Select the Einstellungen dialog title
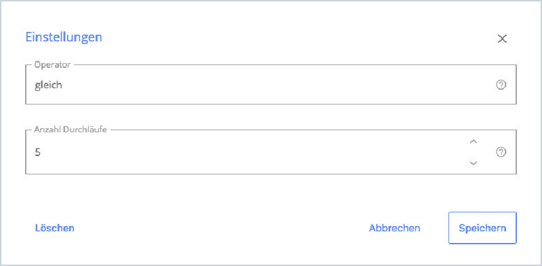 pyautogui.click(x=64, y=37)
